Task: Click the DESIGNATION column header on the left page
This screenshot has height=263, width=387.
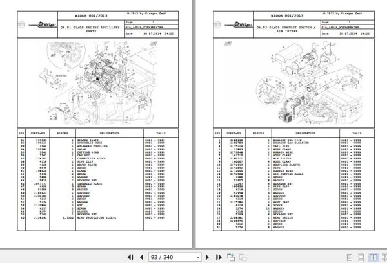Action: 110,133
